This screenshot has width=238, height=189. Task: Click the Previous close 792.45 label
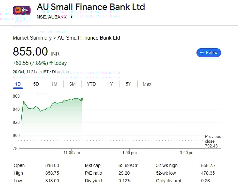click(x=213, y=141)
